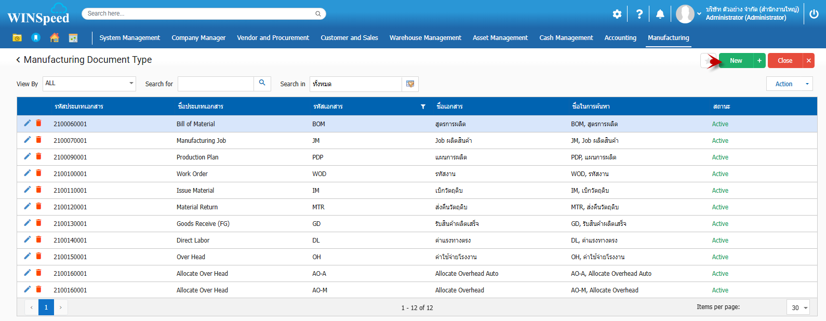Image resolution: width=826 pixels, height=321 pixels.
Task: Toggle the favorite star button
Action: pos(708,61)
